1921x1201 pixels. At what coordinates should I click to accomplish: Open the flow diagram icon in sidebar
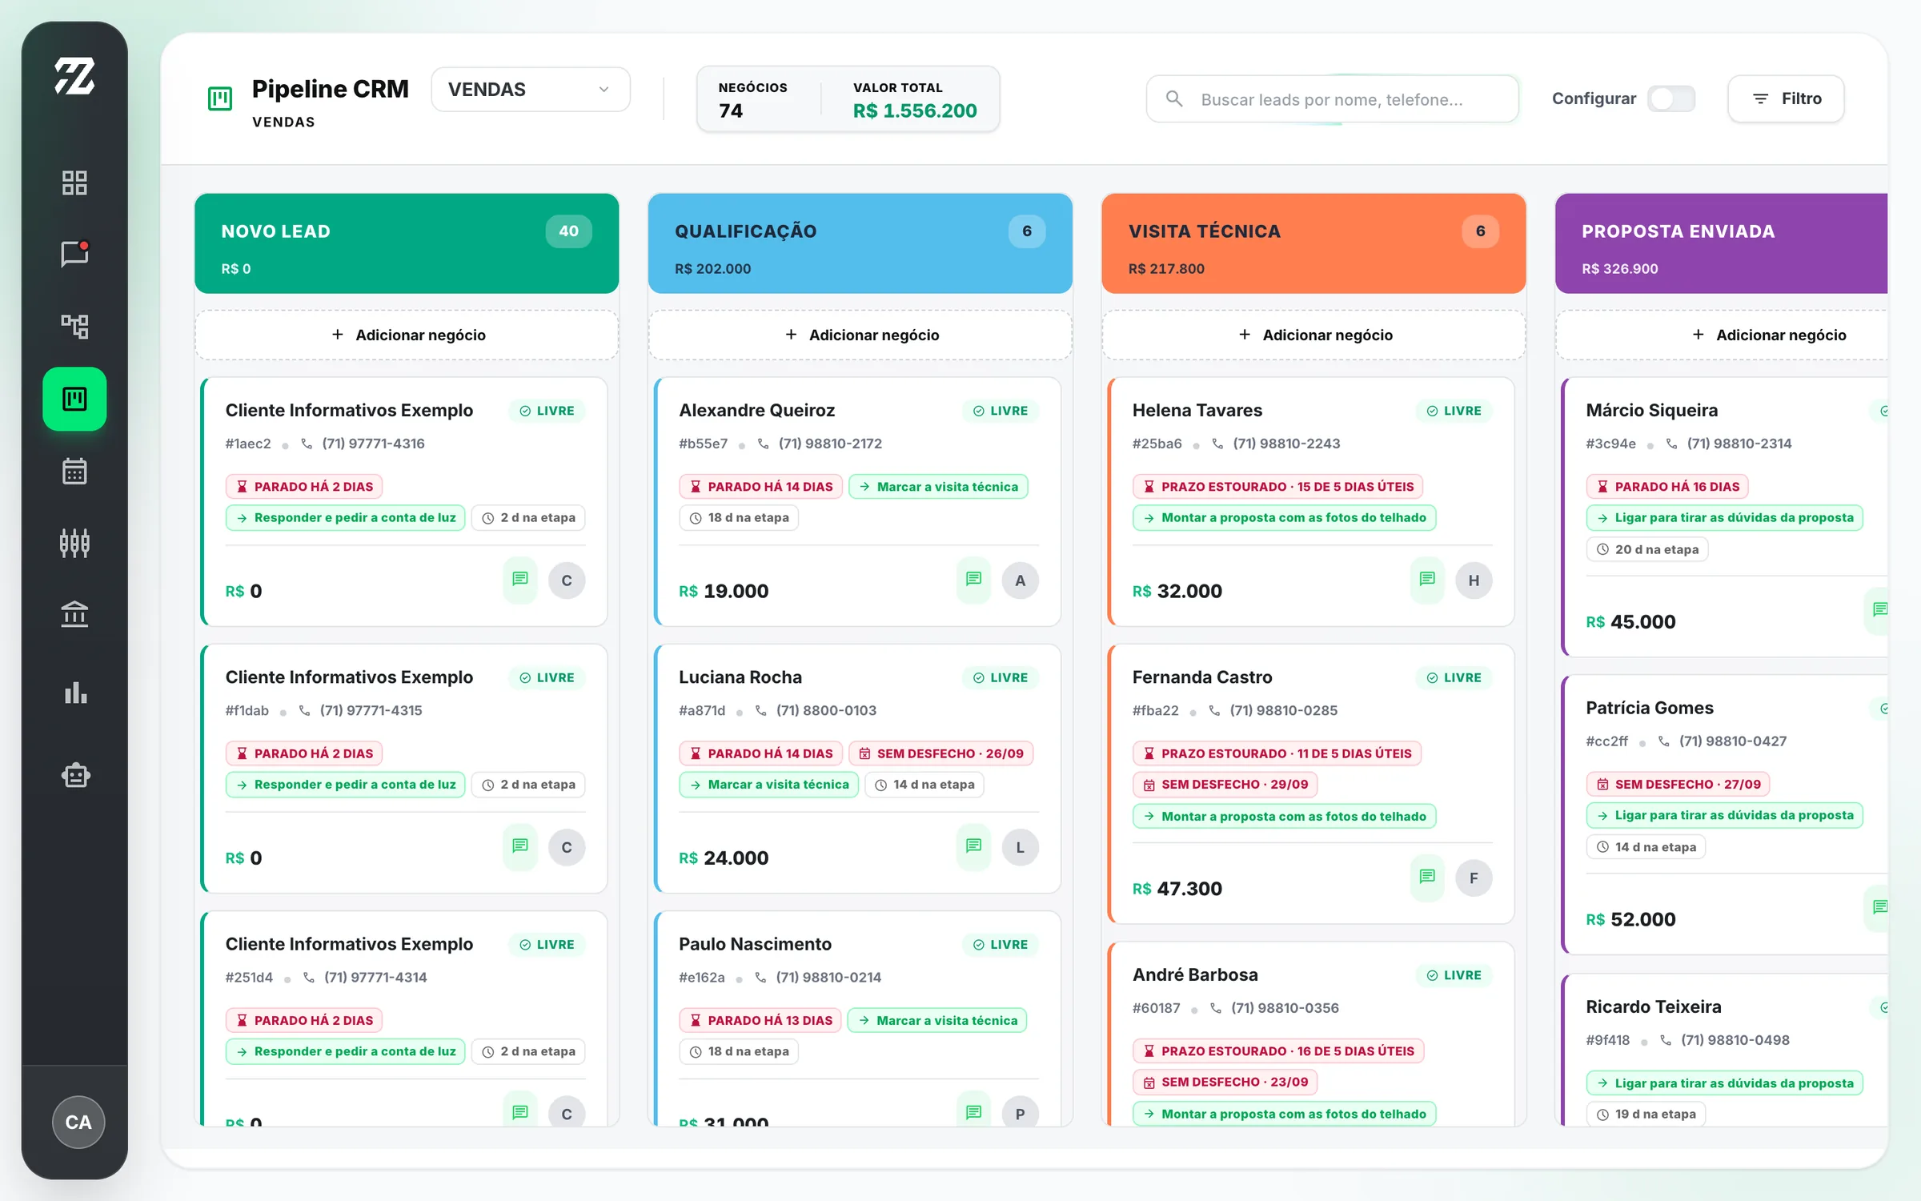tap(74, 326)
